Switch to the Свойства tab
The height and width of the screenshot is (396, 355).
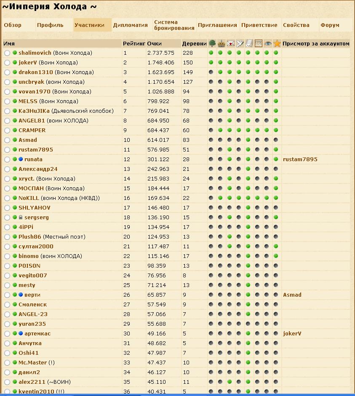click(x=296, y=25)
